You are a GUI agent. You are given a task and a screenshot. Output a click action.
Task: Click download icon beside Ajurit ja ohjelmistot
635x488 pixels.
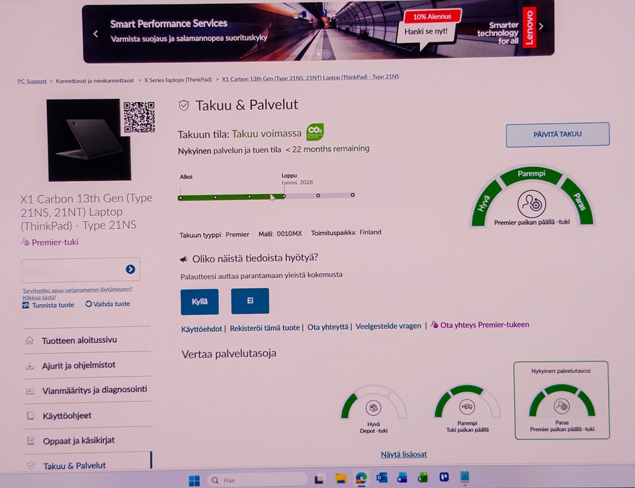30,366
